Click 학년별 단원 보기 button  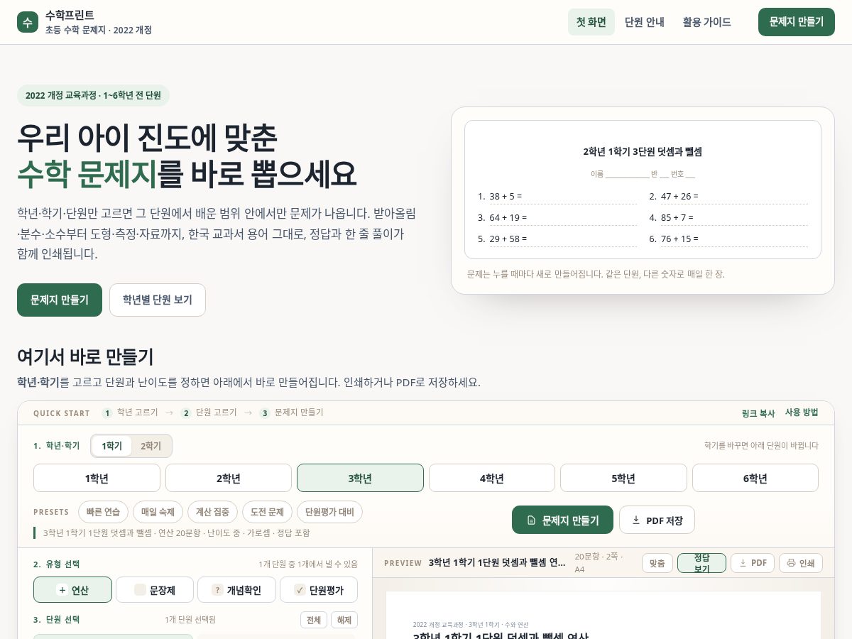pyautogui.click(x=158, y=300)
